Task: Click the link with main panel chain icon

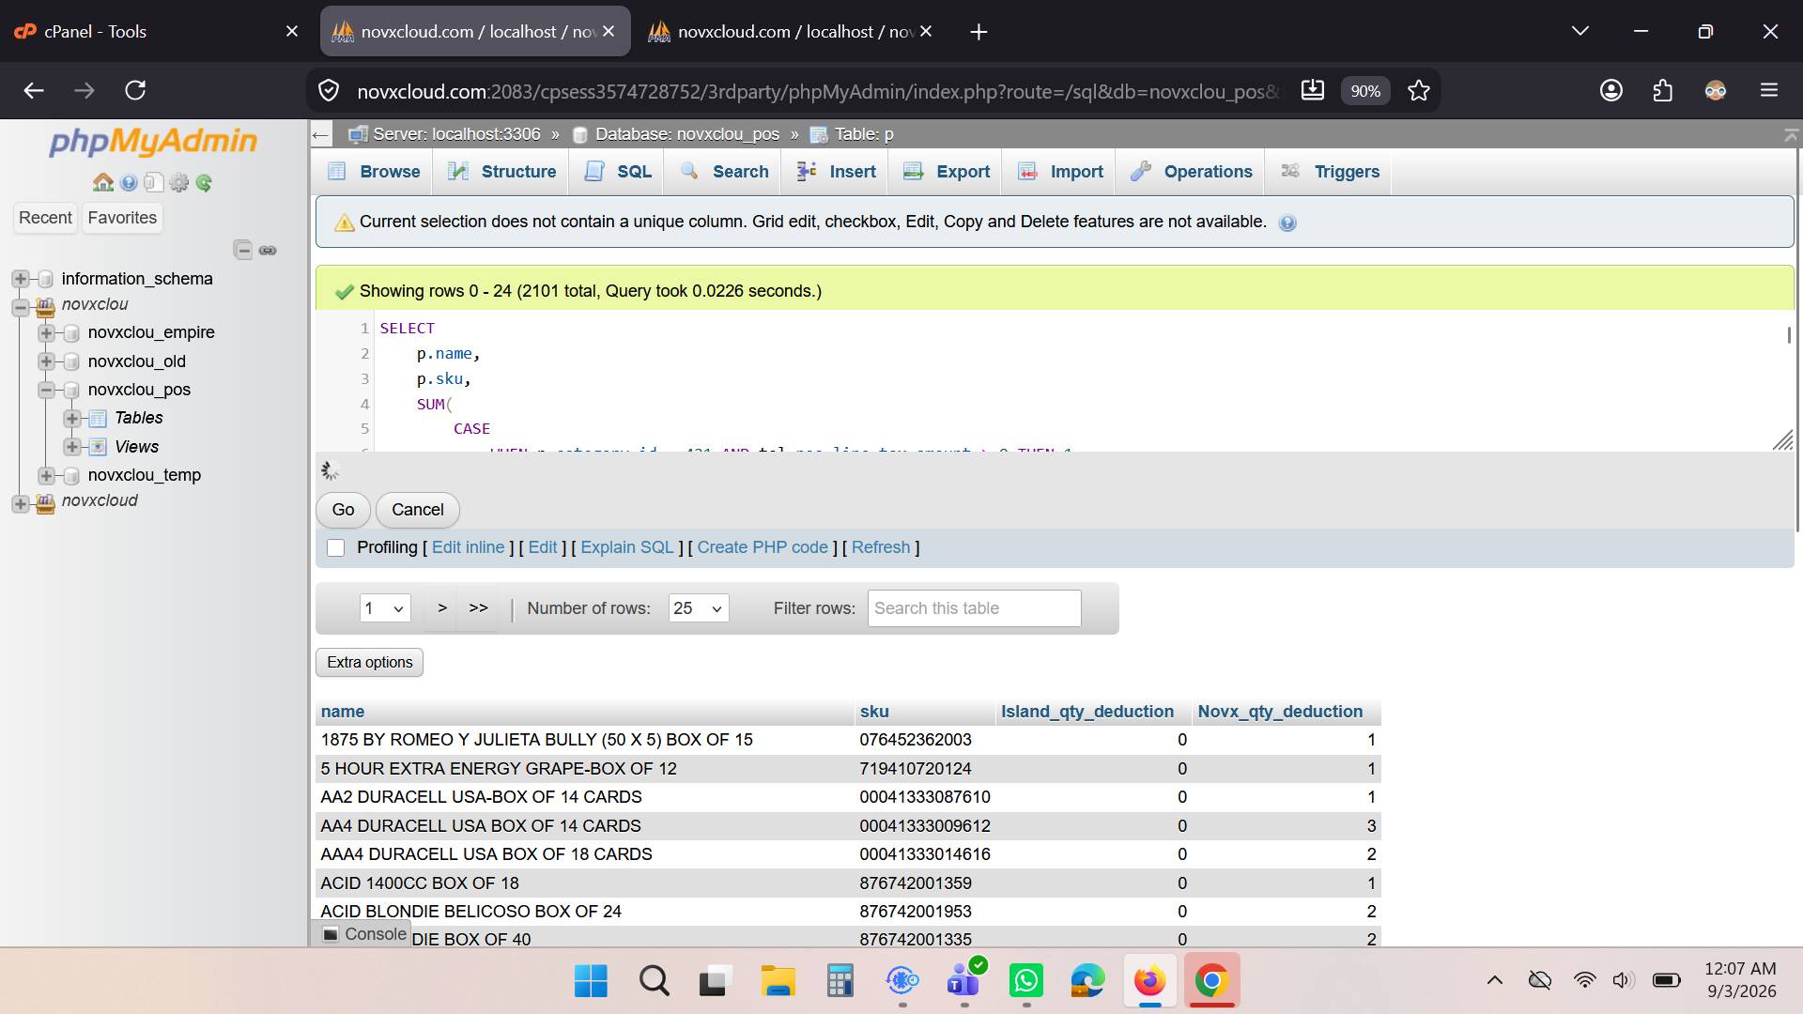Action: (x=268, y=250)
